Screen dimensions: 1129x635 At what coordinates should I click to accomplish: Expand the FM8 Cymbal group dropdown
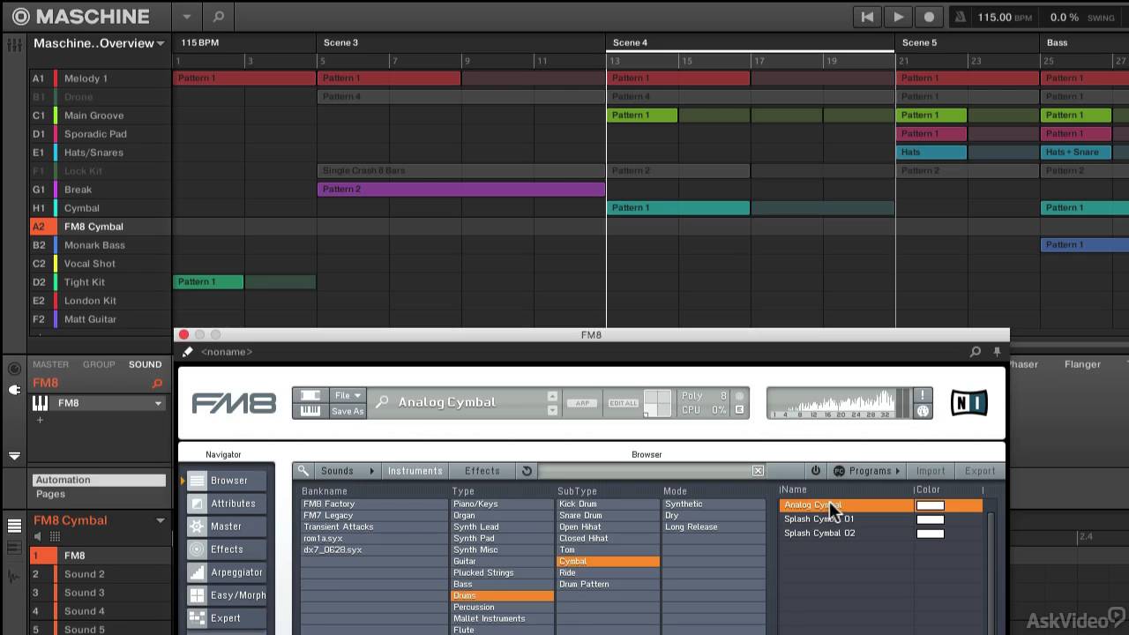tap(160, 520)
